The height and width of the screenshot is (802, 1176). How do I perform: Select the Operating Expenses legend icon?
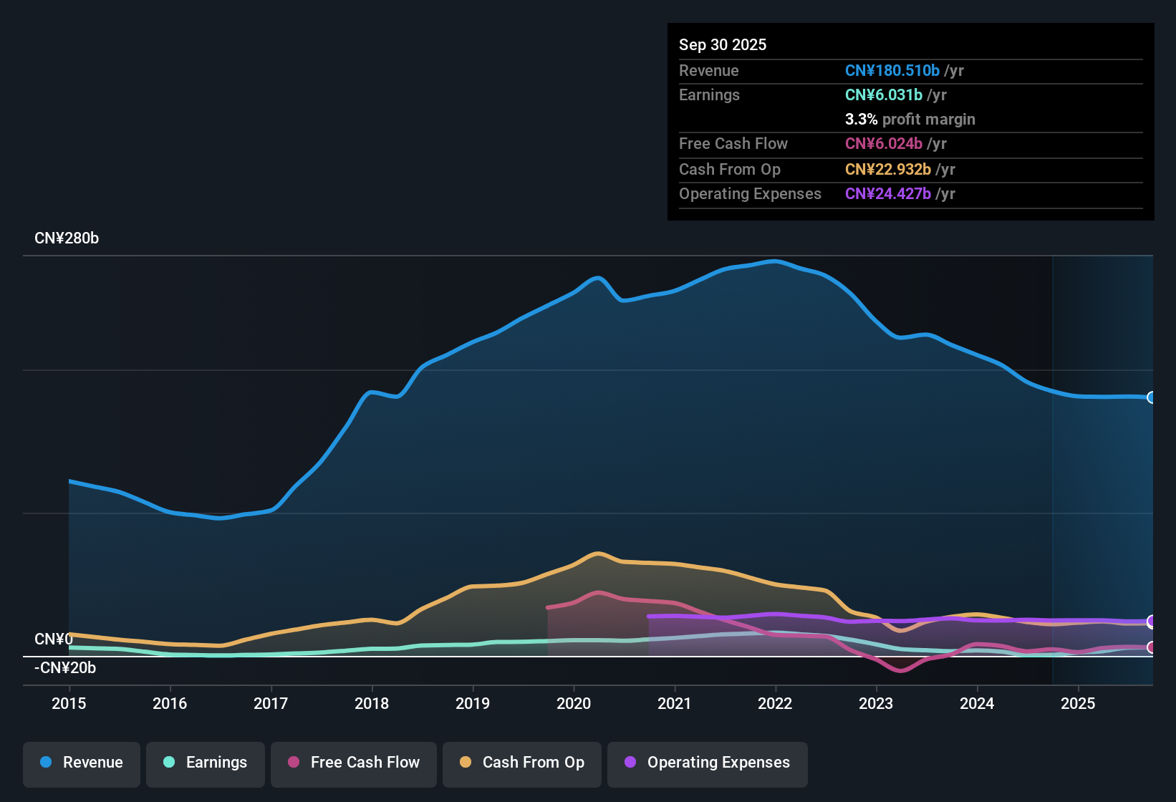(630, 763)
